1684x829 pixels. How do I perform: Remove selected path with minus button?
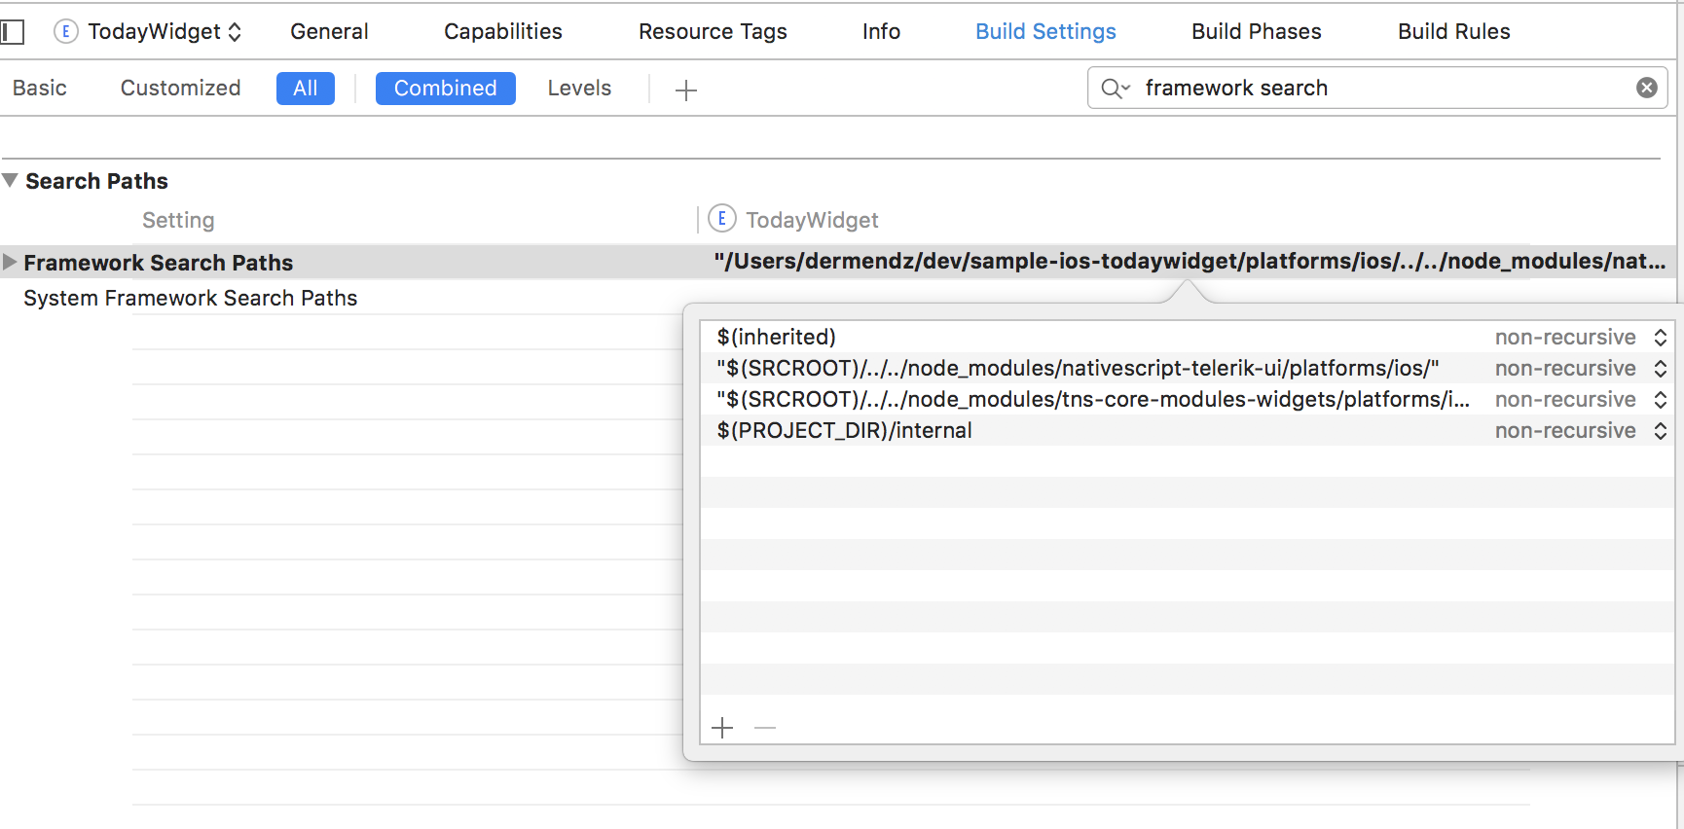coord(765,728)
